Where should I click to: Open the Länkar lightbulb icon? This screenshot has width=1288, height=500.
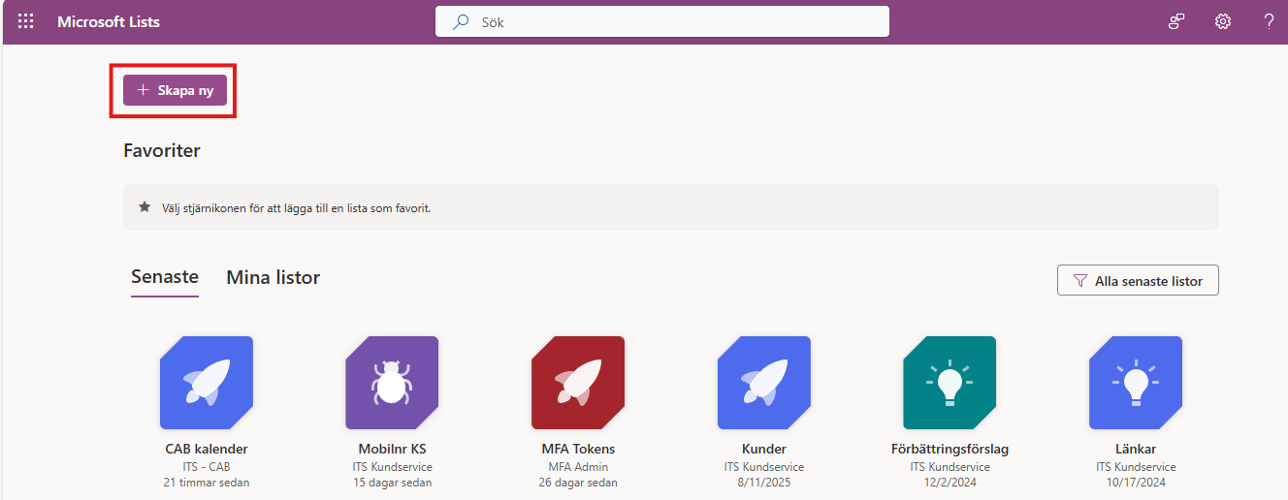coord(1136,383)
